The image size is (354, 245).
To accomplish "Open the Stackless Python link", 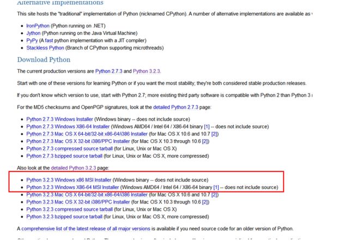I will pyautogui.click(x=45, y=48).
